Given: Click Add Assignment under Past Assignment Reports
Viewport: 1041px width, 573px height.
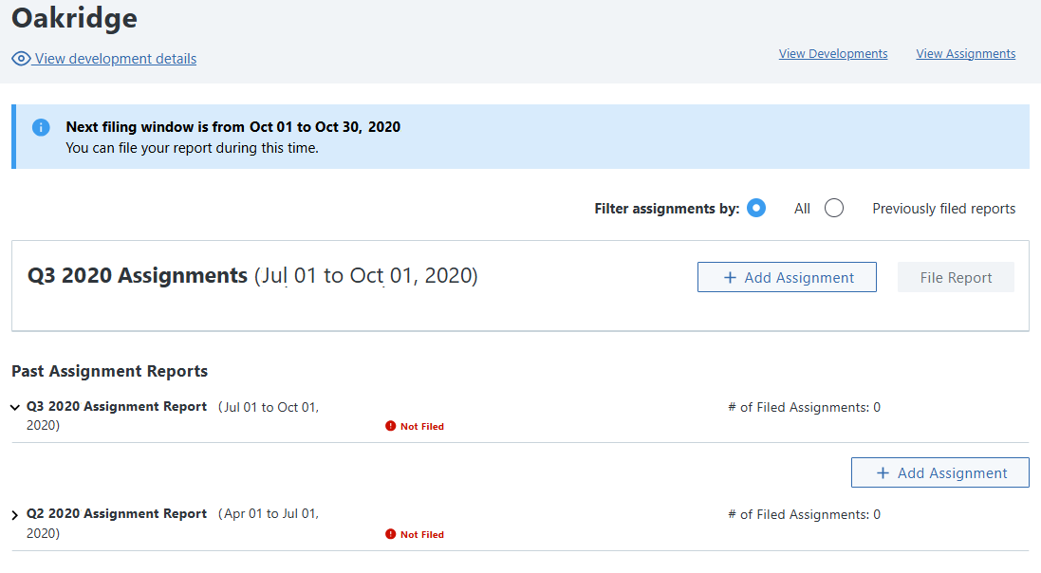Looking at the screenshot, I should pos(940,473).
